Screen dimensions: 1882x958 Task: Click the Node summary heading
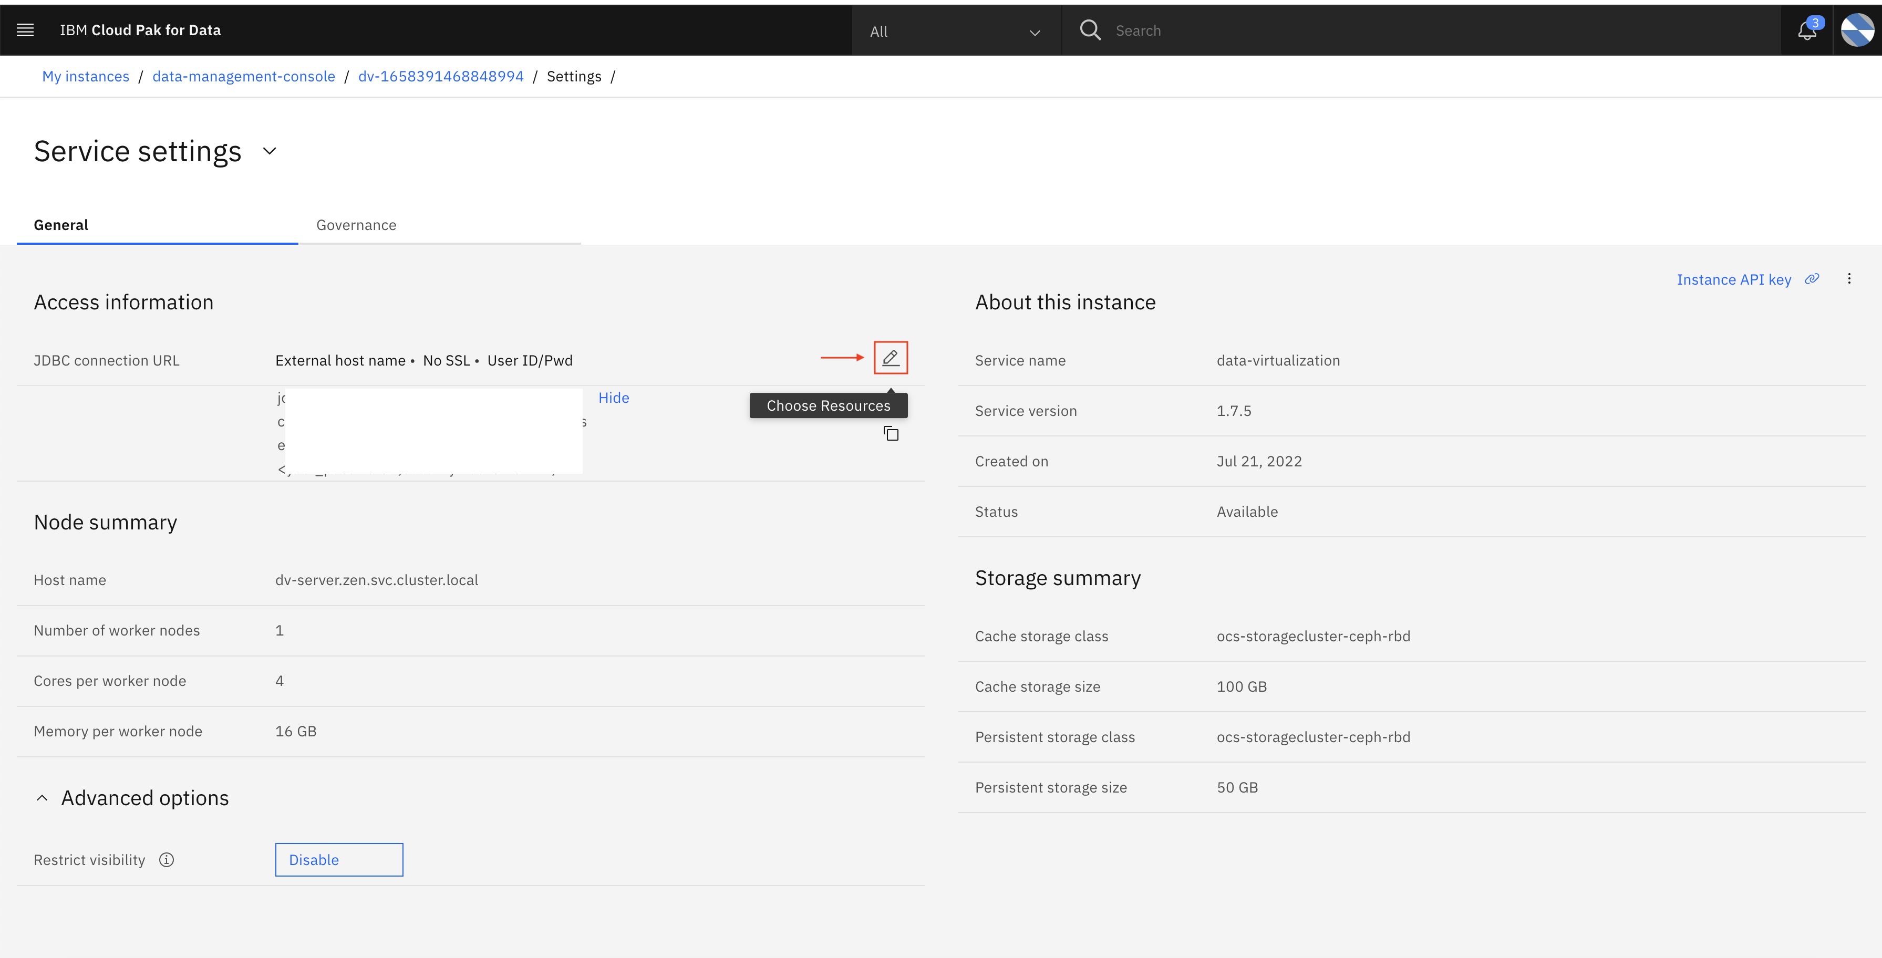coord(105,522)
